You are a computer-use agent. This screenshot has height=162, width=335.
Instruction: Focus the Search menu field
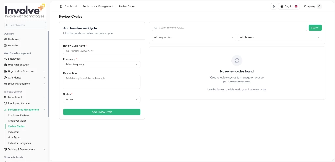click(25, 25)
